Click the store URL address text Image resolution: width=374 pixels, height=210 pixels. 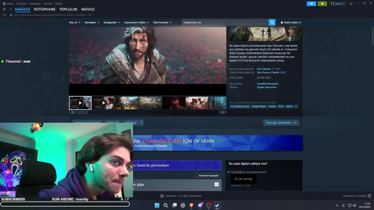point(53,15)
